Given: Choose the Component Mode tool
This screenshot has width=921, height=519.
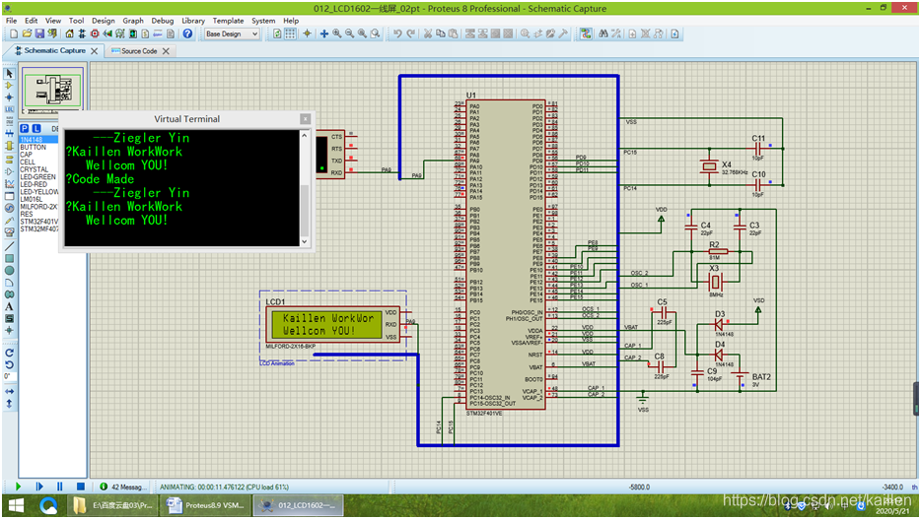Looking at the screenshot, I should point(9,86).
